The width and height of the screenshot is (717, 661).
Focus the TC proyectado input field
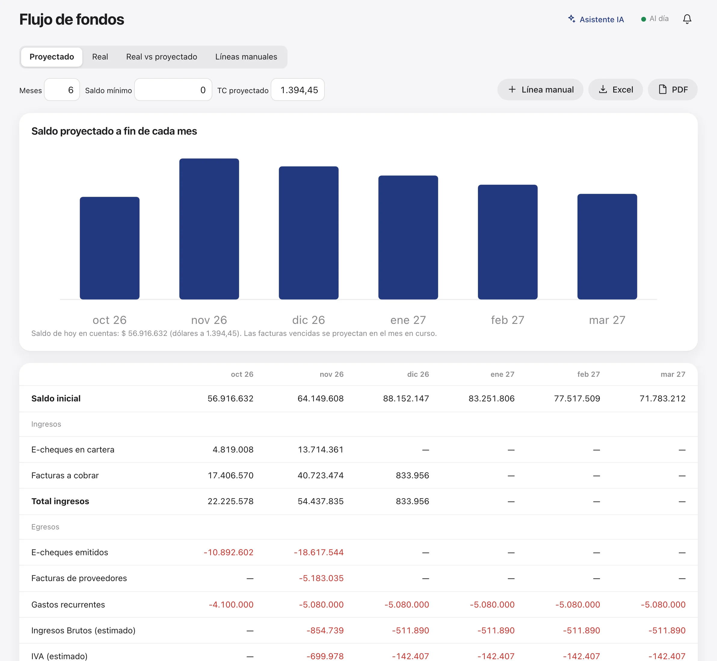pyautogui.click(x=297, y=90)
